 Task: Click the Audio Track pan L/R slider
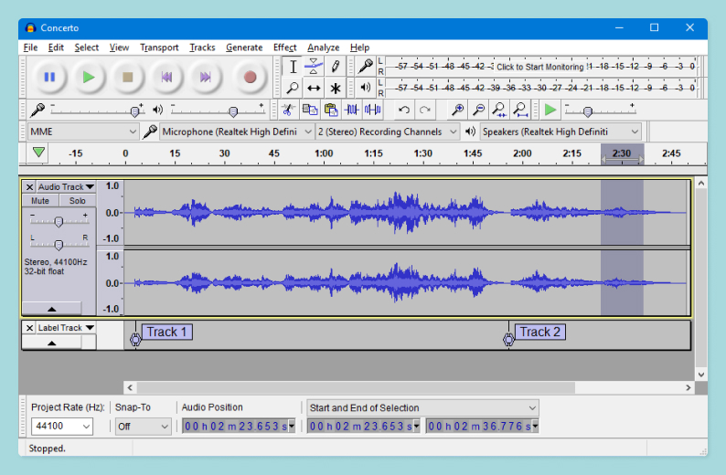click(x=59, y=244)
